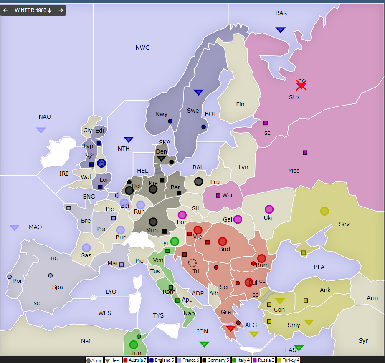The image size is (385, 363).
Task: Click the red-crossed fleet at Stp north coast
Action: click(x=301, y=86)
